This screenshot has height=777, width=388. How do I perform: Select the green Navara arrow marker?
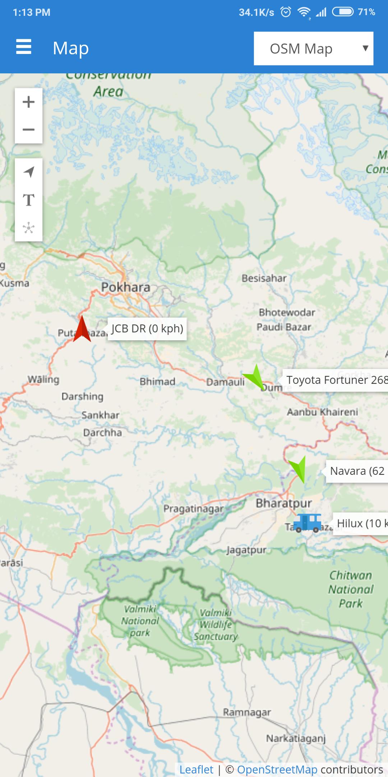298,469
